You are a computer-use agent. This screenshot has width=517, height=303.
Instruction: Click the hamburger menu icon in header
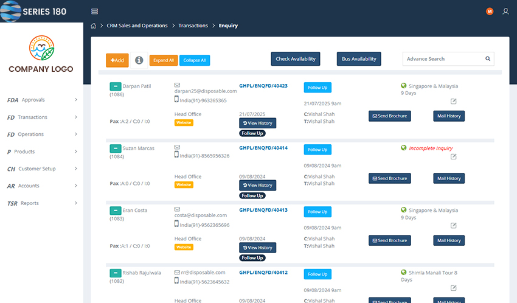(94, 12)
